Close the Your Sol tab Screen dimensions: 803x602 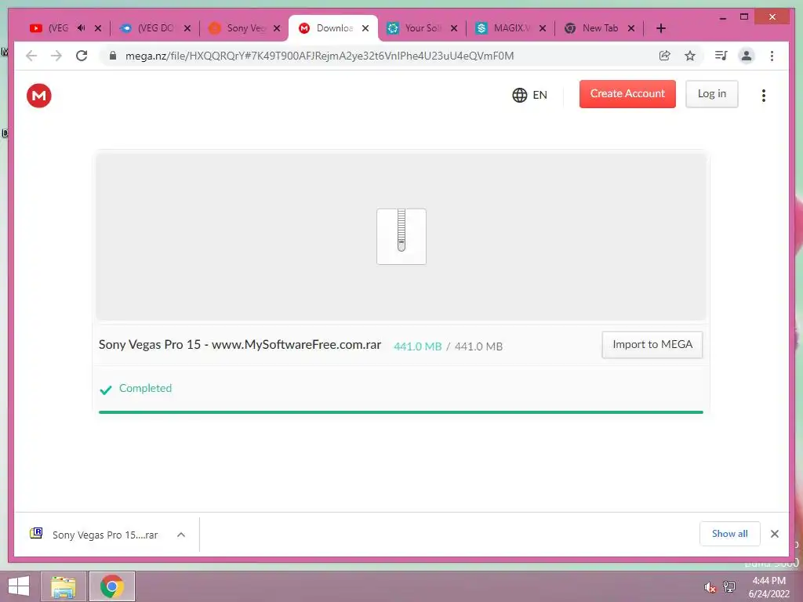coord(454,28)
